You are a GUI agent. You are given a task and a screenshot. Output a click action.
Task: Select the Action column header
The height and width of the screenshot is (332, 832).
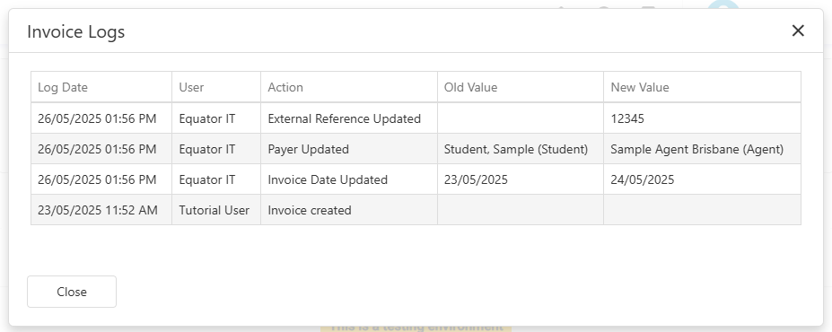pos(349,87)
